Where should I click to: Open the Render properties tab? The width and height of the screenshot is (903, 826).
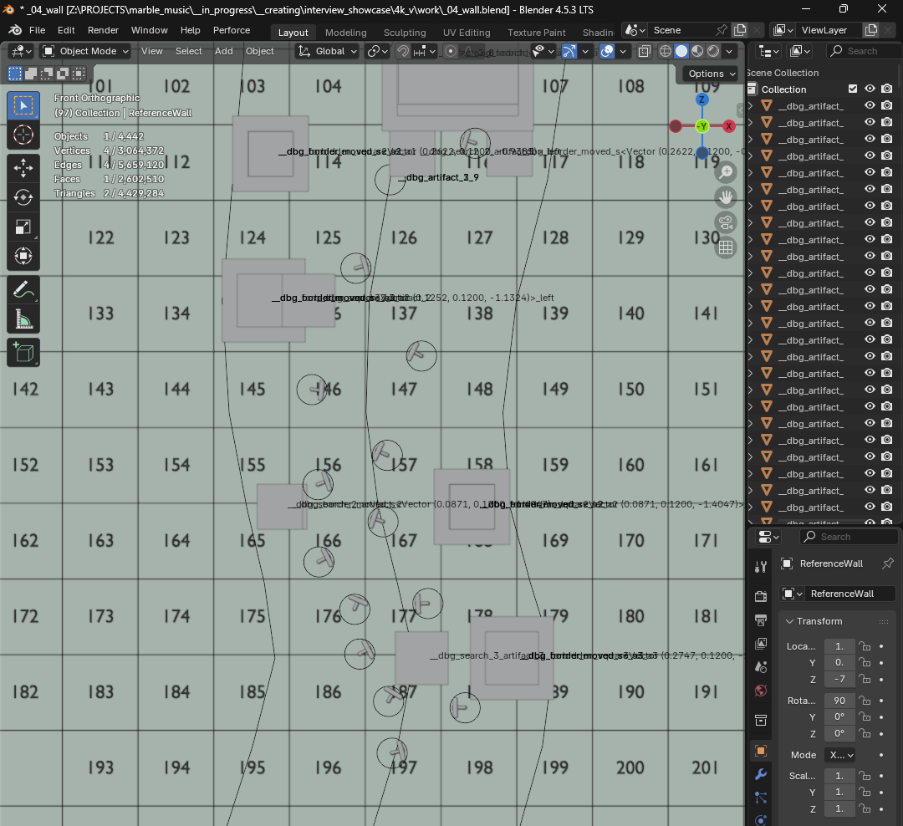click(x=760, y=595)
